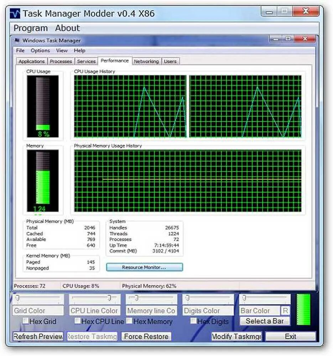Viewport: 333px width, 356px height.
Task: Open the Help menu in Task Manager
Action: [x=79, y=51]
